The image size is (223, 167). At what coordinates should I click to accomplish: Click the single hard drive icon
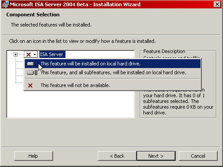click(31, 64)
